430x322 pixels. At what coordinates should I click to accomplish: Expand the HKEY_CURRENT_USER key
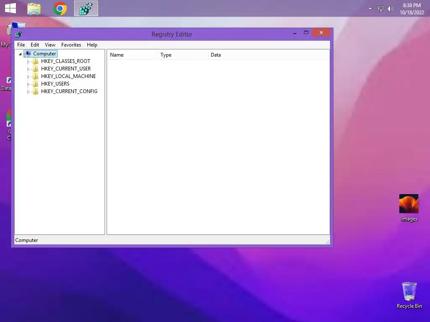click(x=28, y=69)
